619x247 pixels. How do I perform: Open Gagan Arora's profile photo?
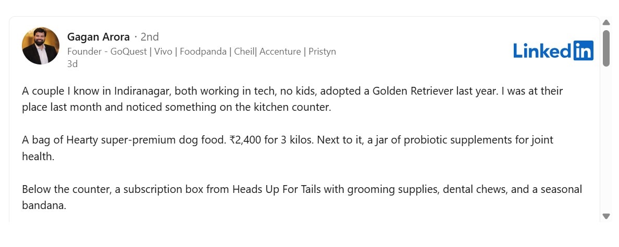(41, 46)
